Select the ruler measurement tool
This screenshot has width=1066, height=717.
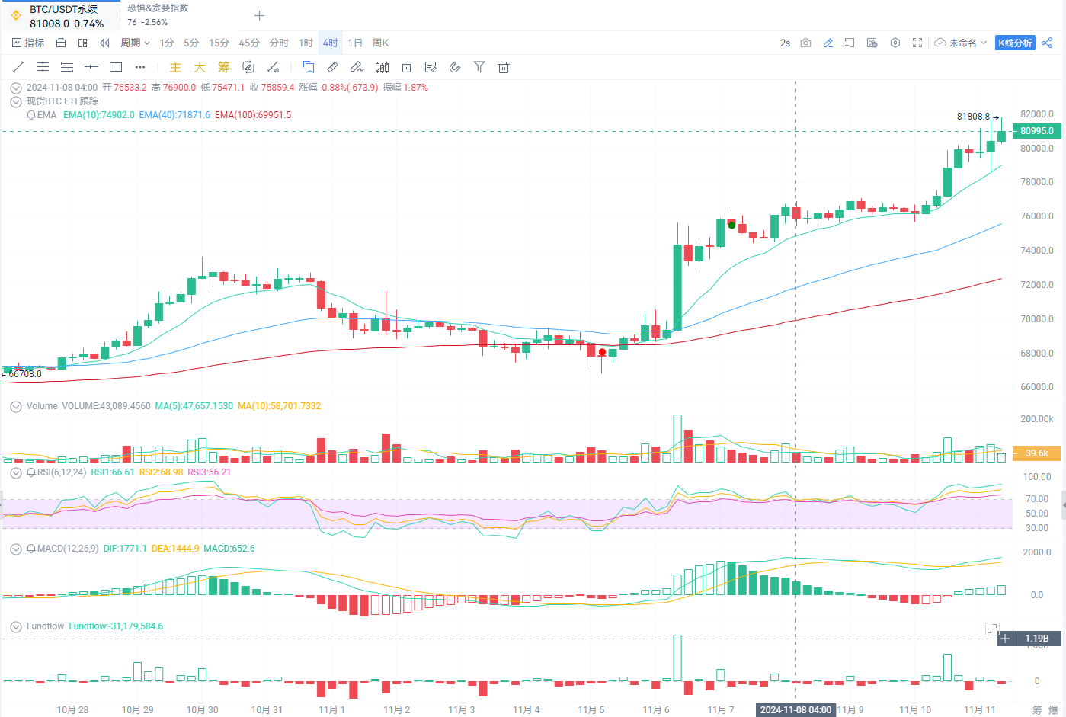point(333,67)
